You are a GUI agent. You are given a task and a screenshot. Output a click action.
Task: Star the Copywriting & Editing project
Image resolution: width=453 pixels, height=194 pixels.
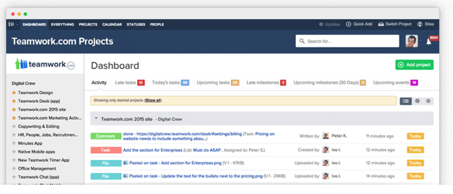coord(13,126)
